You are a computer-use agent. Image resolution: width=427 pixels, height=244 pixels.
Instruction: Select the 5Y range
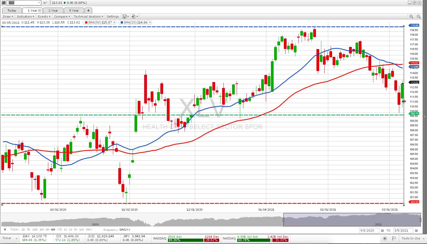click(76, 230)
